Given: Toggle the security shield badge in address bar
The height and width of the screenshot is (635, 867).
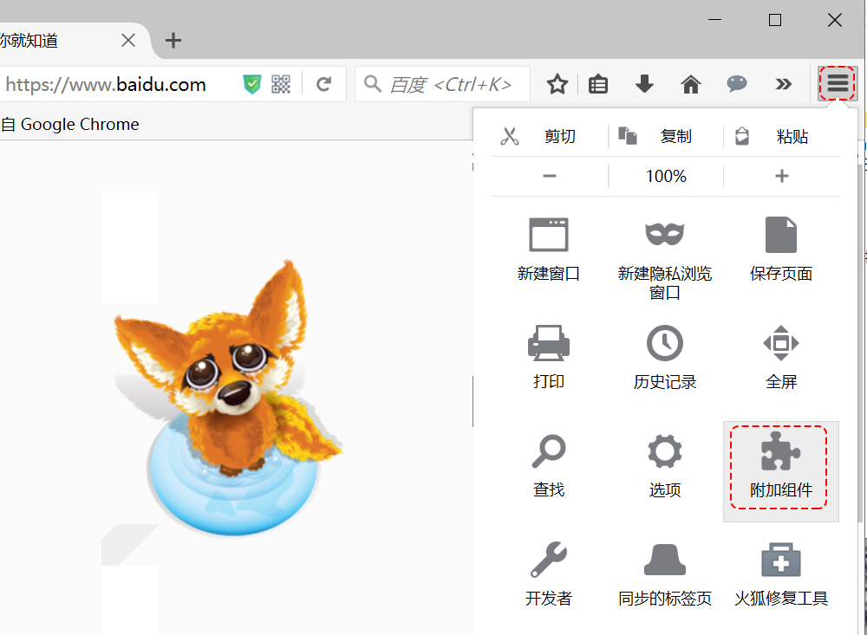Looking at the screenshot, I should click(x=252, y=84).
